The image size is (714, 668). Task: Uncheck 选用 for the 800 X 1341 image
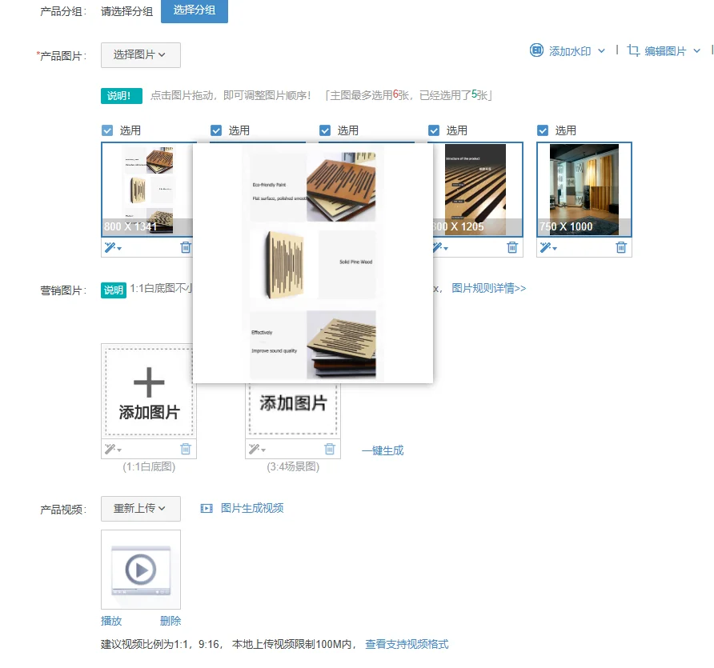coord(107,130)
